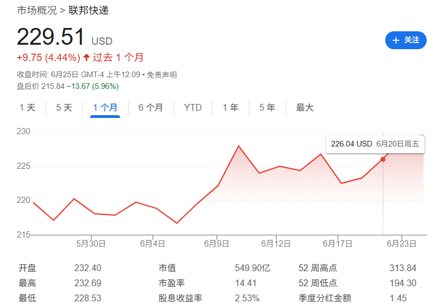
Task: Click the 52 周高点 value 313.84
Action: [403, 268]
